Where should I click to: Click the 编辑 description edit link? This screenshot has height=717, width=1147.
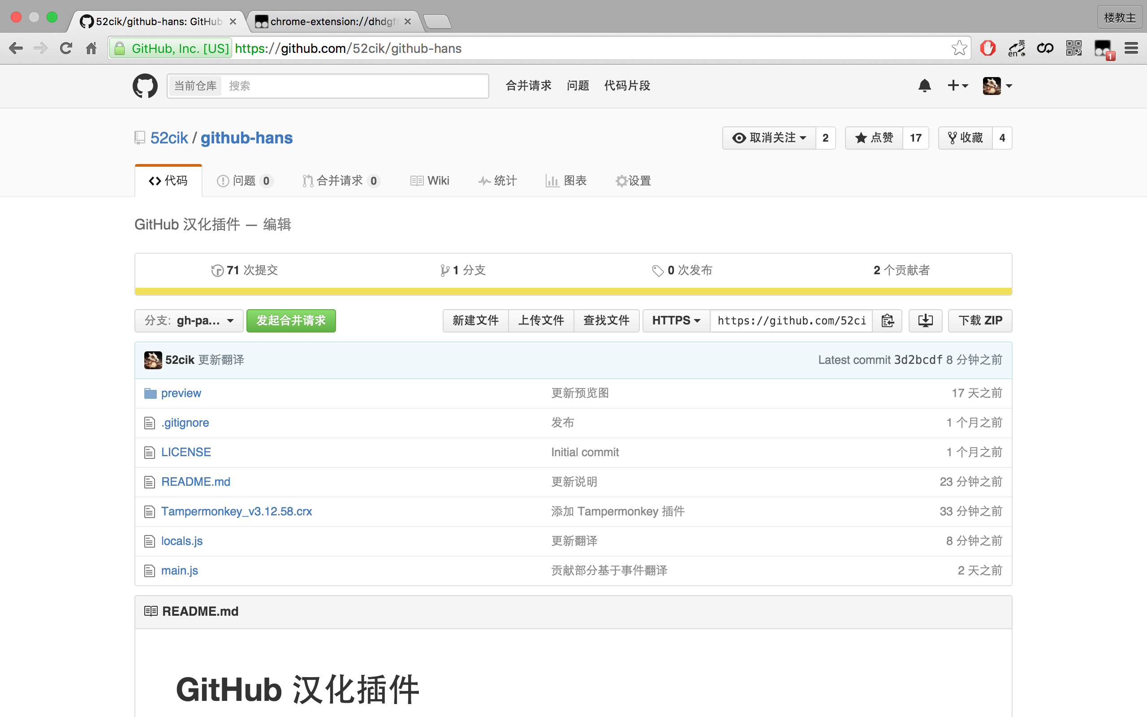277,225
